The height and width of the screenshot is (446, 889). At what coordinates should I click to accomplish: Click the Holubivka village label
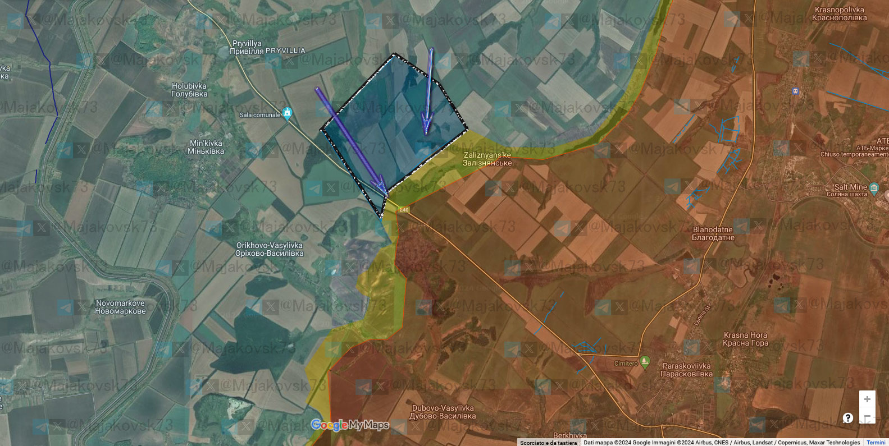tap(189, 90)
